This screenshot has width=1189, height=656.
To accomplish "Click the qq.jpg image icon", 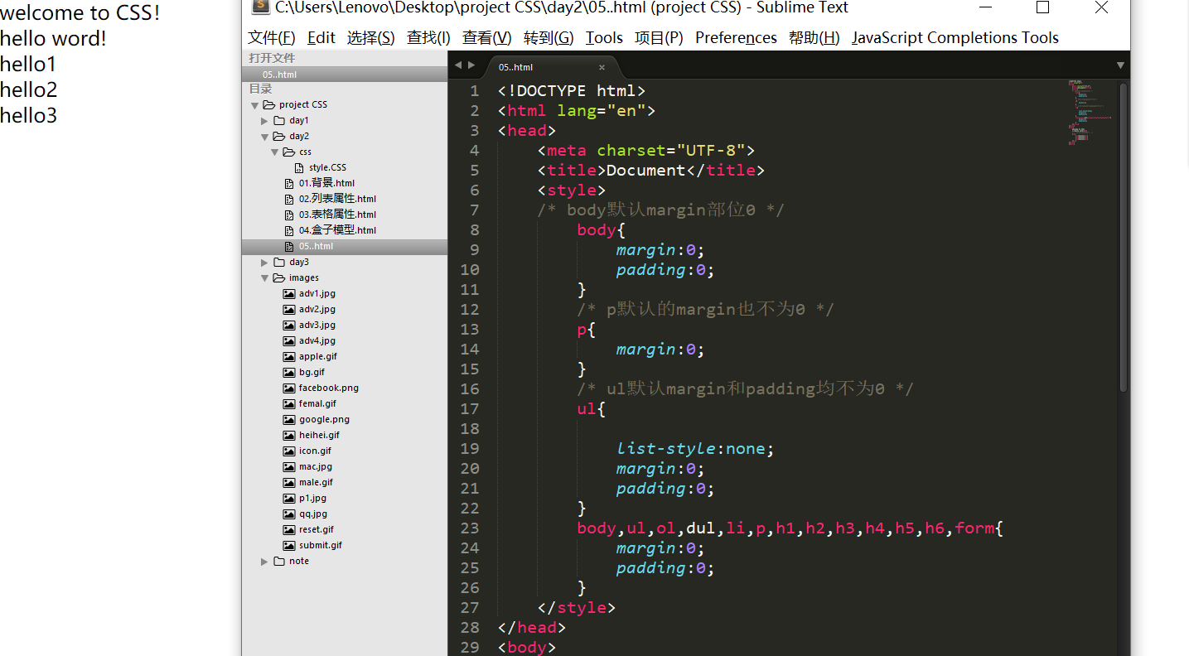I will (x=289, y=514).
